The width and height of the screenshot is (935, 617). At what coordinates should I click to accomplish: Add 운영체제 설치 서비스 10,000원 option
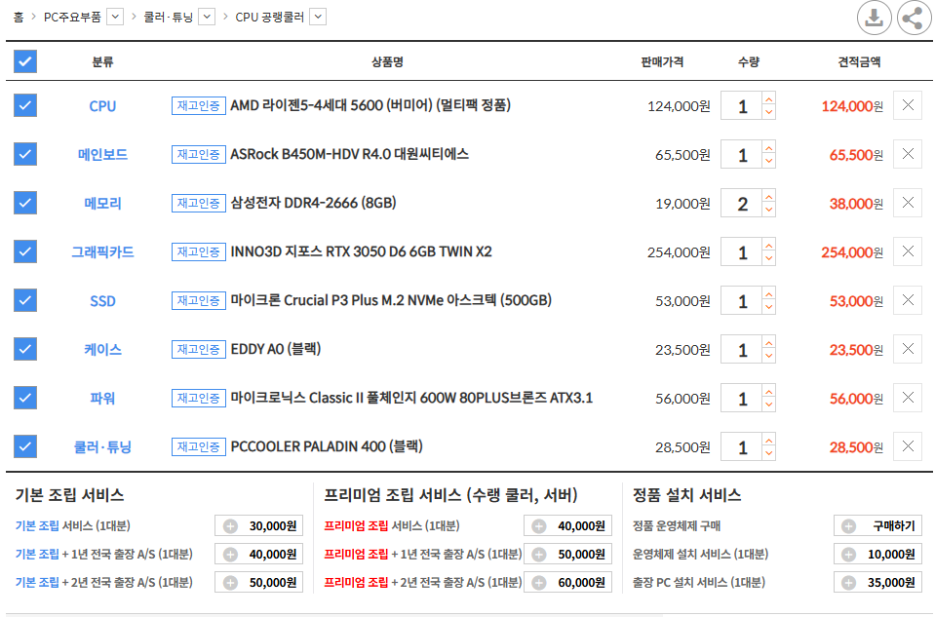877,554
